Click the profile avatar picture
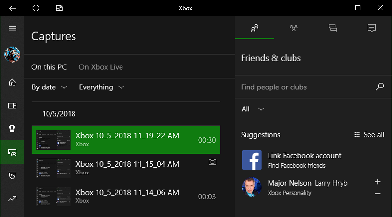392x217 pixels. pyautogui.click(x=12, y=55)
